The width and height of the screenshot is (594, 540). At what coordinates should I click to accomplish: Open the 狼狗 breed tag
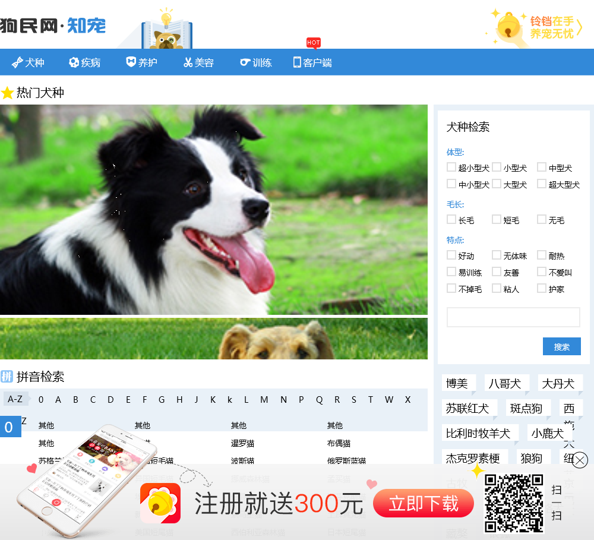(533, 458)
